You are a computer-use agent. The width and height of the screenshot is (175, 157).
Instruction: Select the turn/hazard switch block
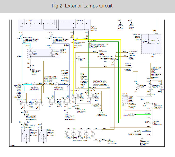pos(54,25)
